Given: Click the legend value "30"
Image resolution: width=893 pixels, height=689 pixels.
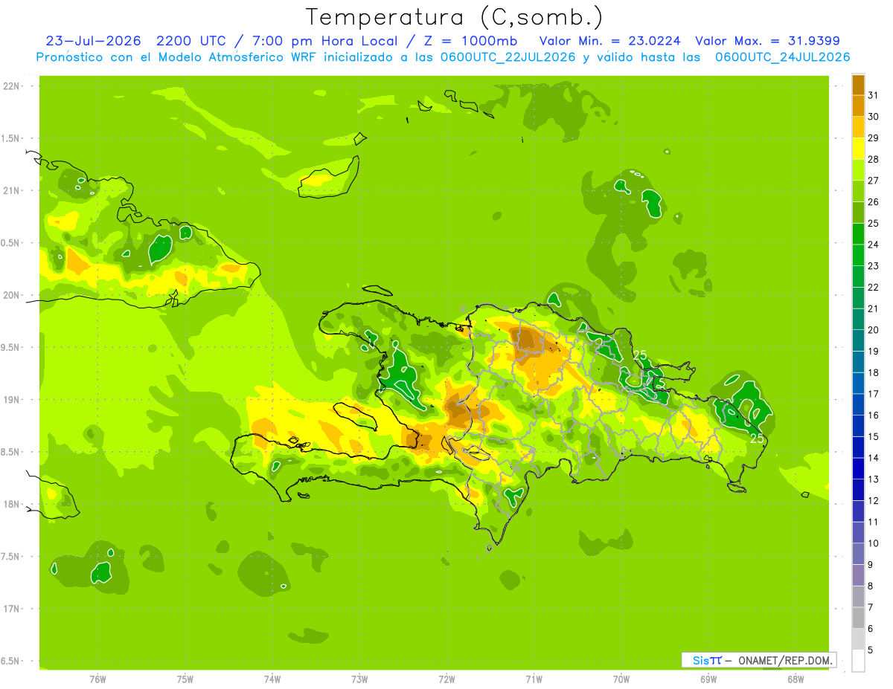Looking at the screenshot, I should click(x=874, y=117).
